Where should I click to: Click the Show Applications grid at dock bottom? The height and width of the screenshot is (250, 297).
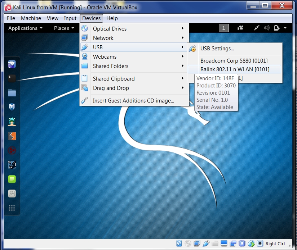[12, 208]
